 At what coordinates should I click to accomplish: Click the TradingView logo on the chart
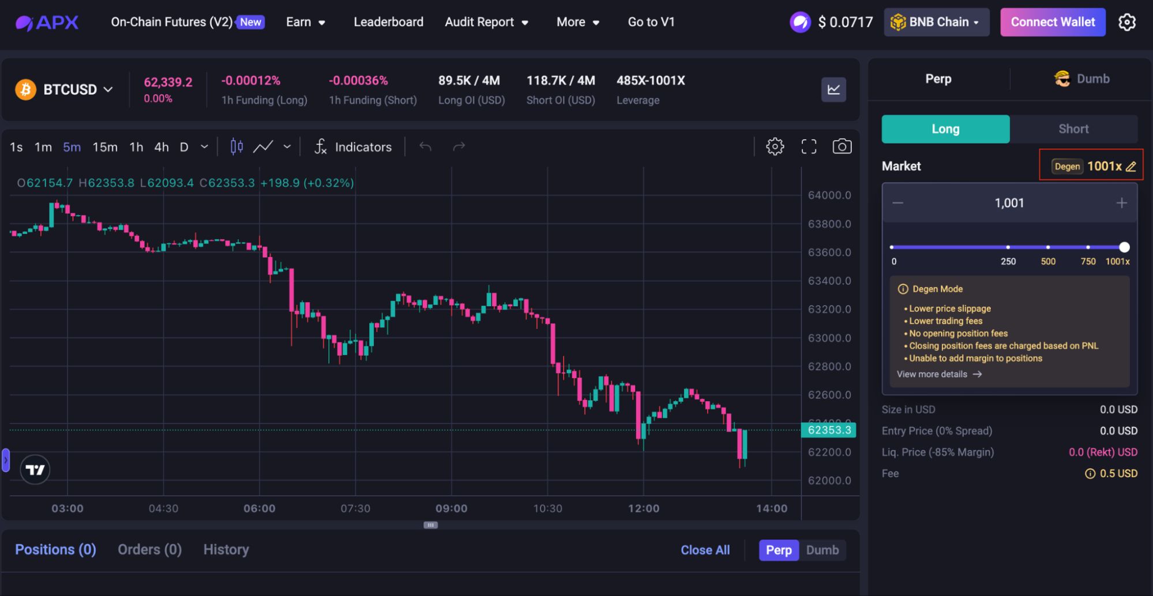34,469
